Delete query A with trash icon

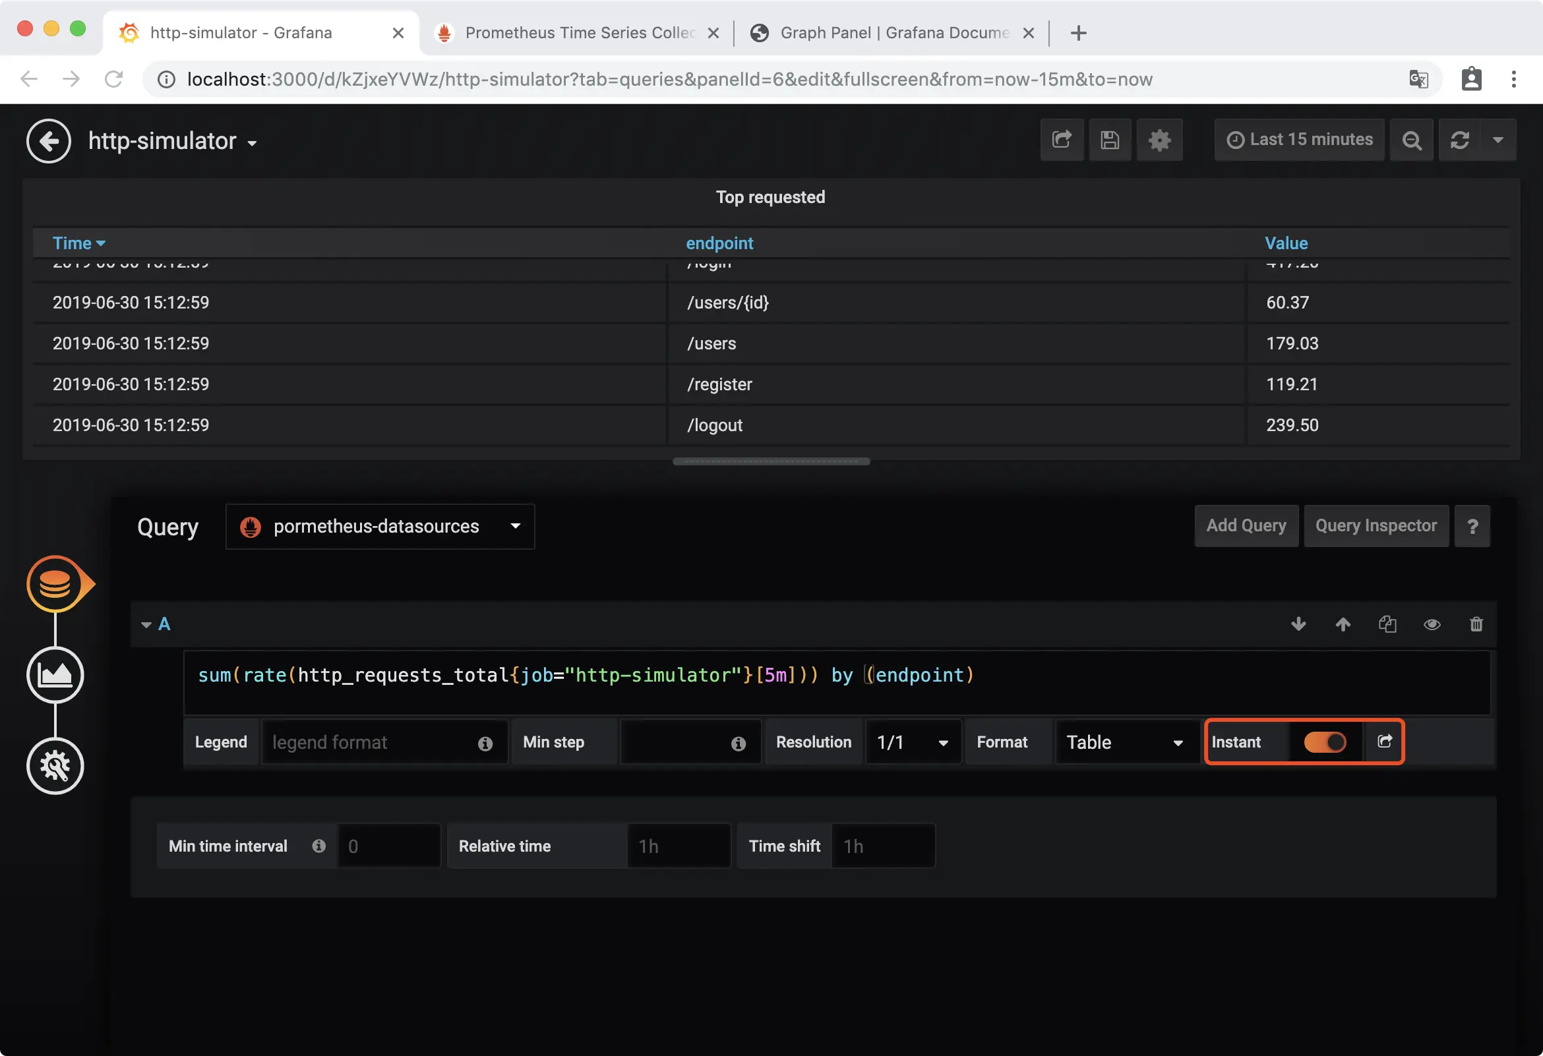(x=1476, y=624)
